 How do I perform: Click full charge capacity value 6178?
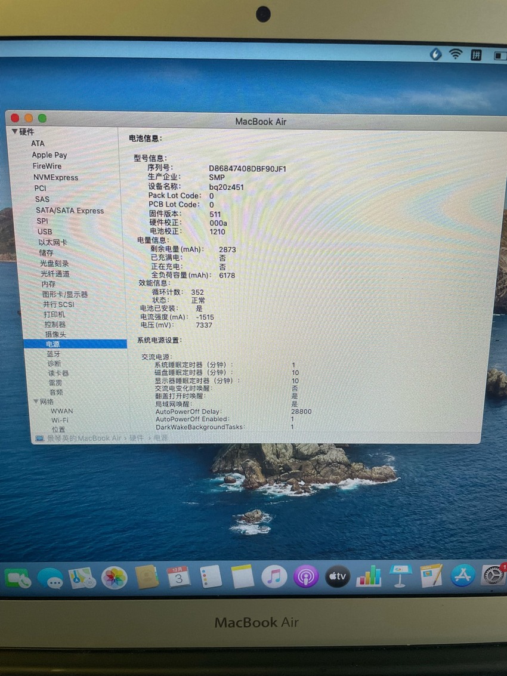click(227, 275)
